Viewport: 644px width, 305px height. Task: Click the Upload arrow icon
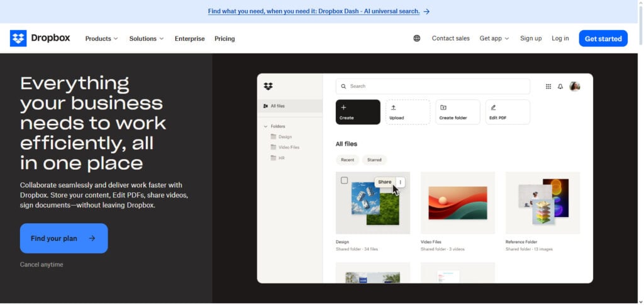pyautogui.click(x=393, y=108)
